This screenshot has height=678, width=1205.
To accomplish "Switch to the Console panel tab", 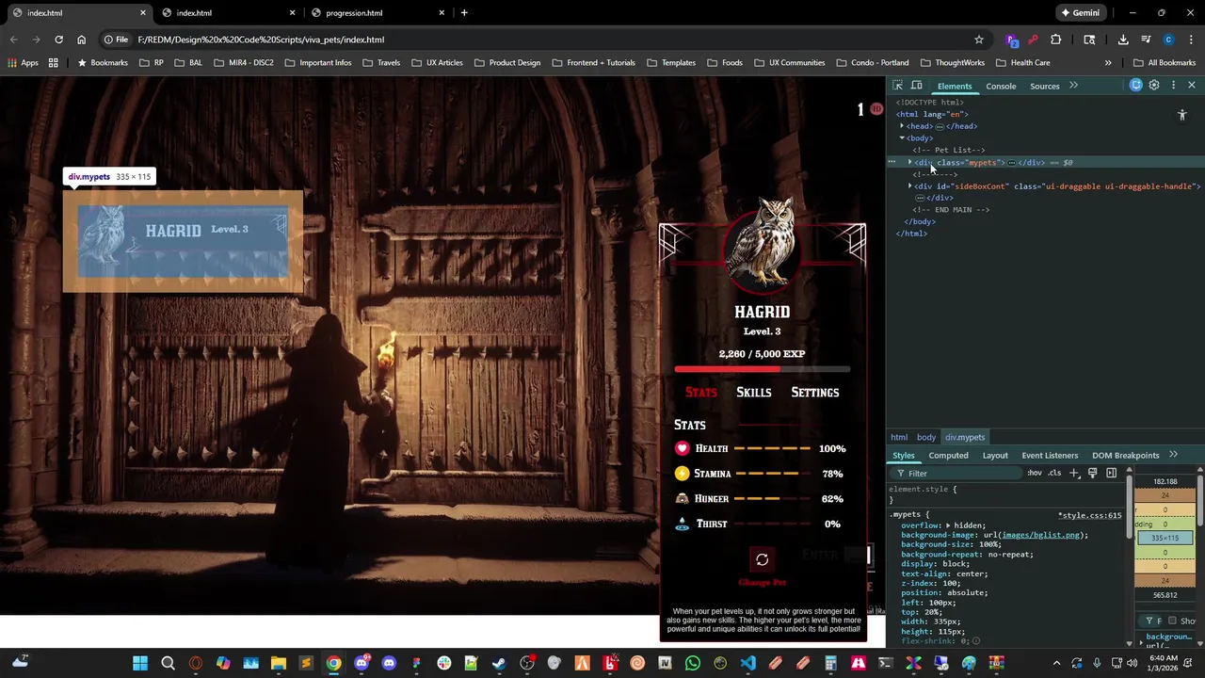I will (x=1001, y=86).
